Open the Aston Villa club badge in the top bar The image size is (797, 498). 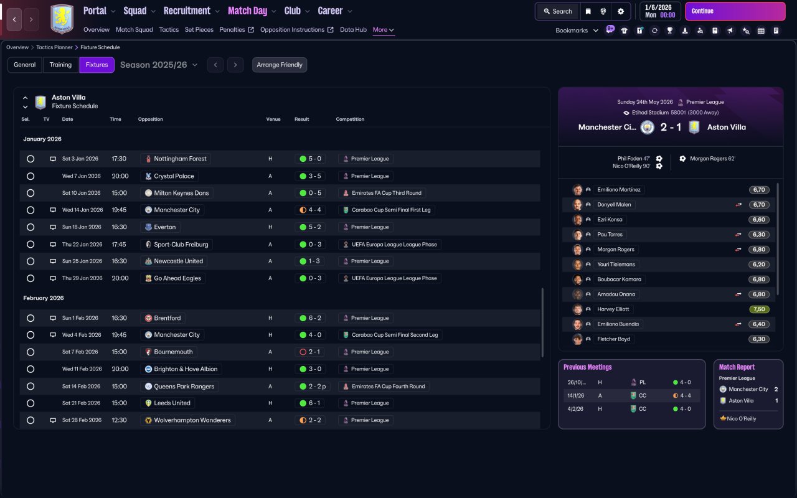(62, 19)
